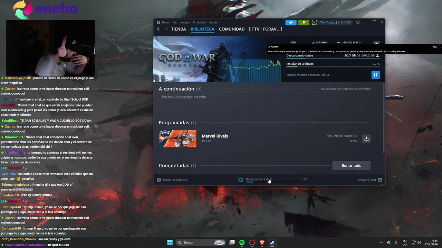Screen dimensions: 442x248
Task: Click the MÁXIMO graph legend
Action: (x=319, y=43)
